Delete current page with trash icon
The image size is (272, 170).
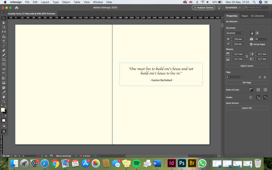coord(265,77)
